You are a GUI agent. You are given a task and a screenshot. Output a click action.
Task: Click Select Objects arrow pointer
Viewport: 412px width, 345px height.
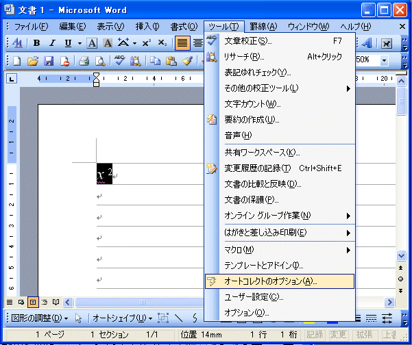pyautogui.click(x=78, y=318)
